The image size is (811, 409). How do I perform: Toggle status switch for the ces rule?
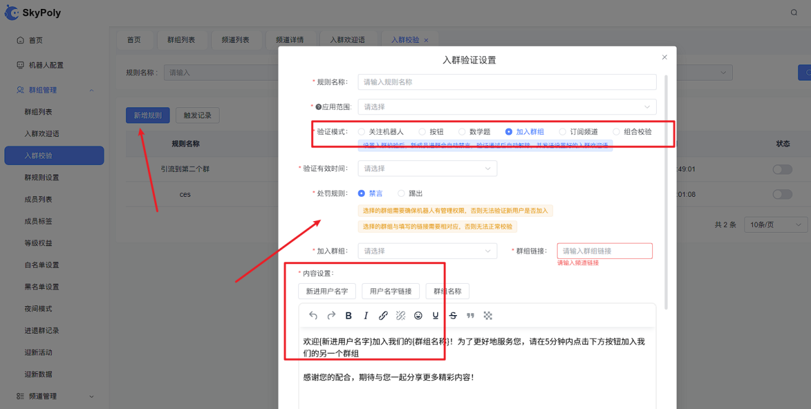[x=782, y=194]
